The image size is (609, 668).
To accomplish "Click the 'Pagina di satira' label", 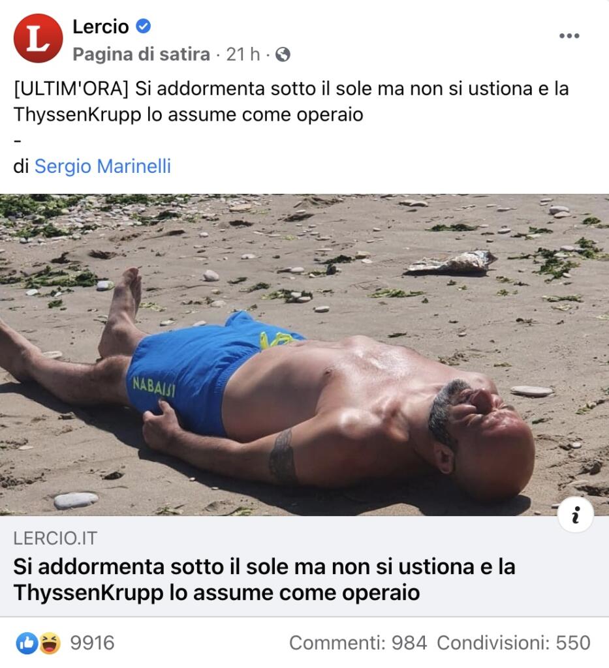I will 141,55.
